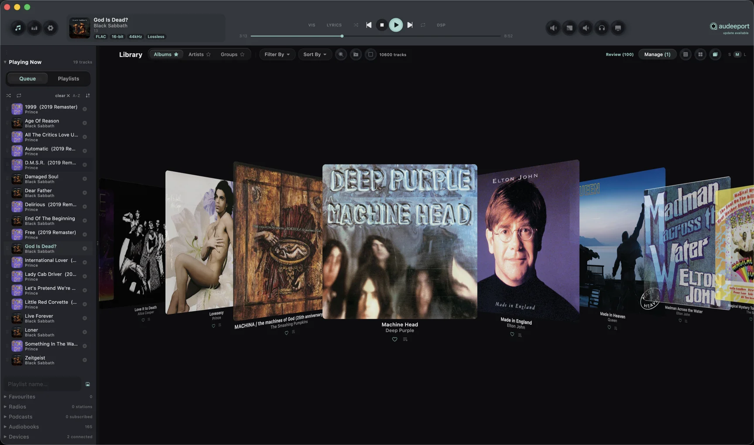Toggle queue repeat icon

pyautogui.click(x=19, y=95)
